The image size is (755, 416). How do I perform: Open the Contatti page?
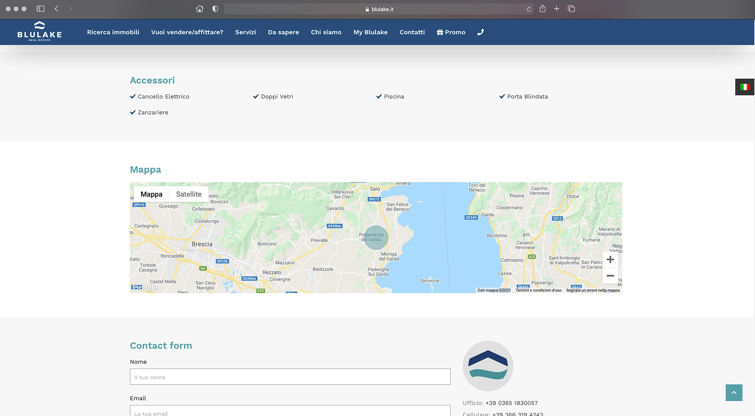[412, 32]
